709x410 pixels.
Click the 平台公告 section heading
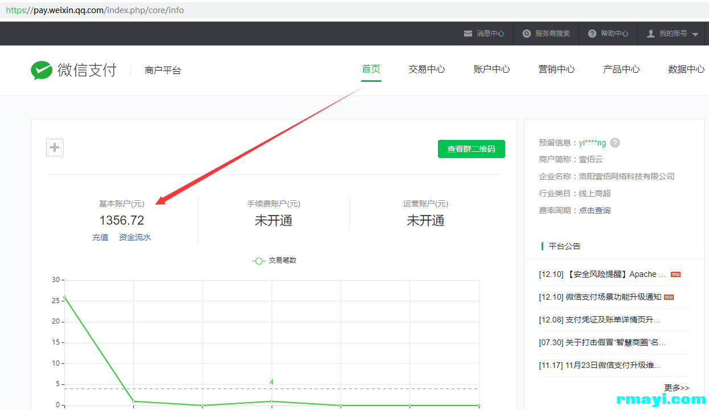pyautogui.click(x=565, y=246)
